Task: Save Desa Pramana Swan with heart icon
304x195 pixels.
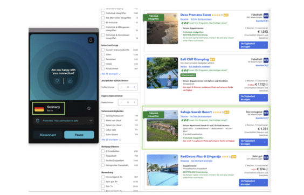Action: (175, 16)
